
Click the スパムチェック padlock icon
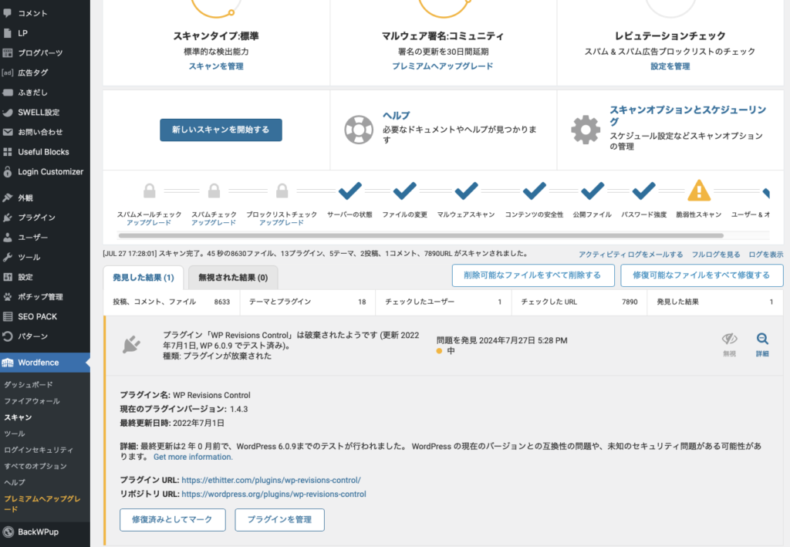tap(214, 191)
